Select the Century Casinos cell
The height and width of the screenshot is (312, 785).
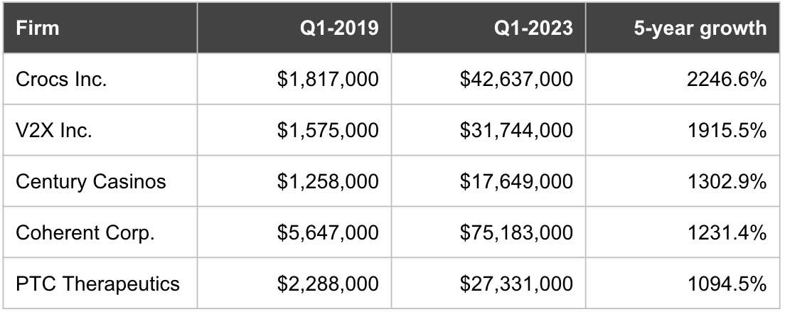click(x=91, y=181)
